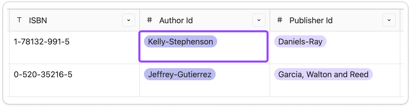Select the cell with ISBN 1-78132-991-5
The height and width of the screenshot is (108, 411).
click(x=75, y=47)
